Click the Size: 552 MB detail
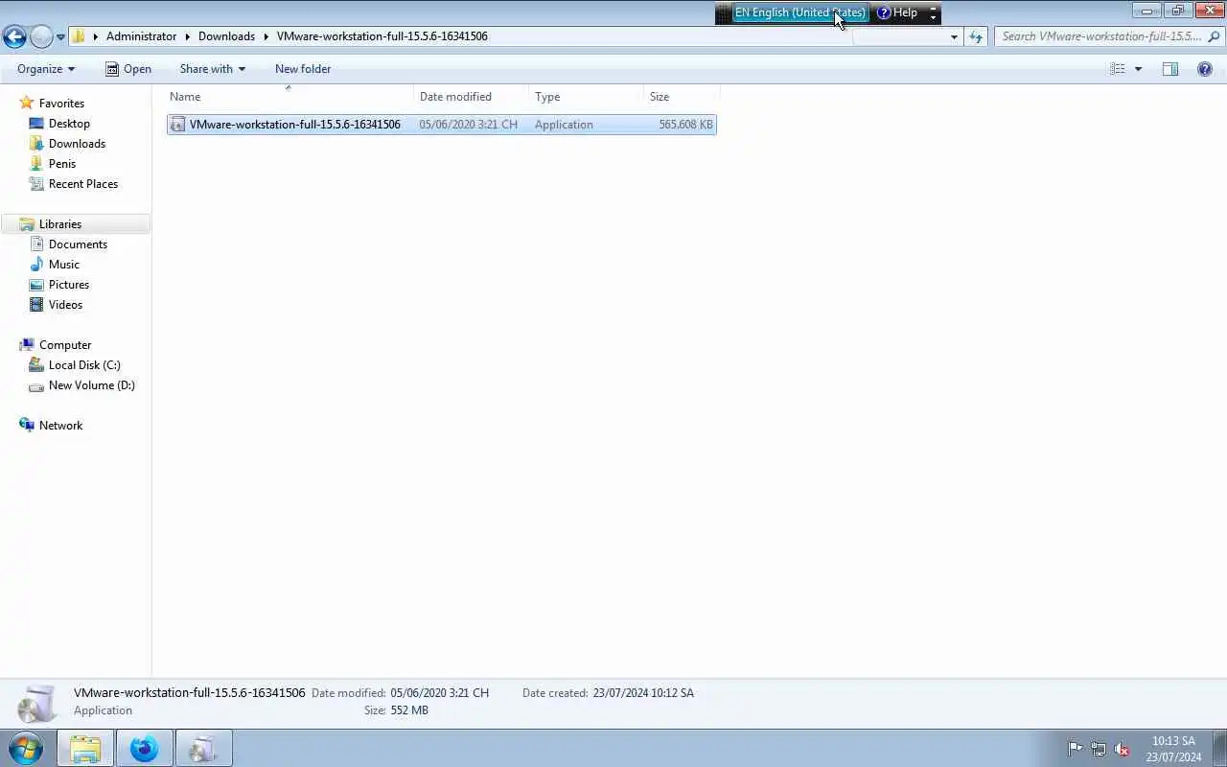Image resolution: width=1227 pixels, height=767 pixels. [396, 710]
